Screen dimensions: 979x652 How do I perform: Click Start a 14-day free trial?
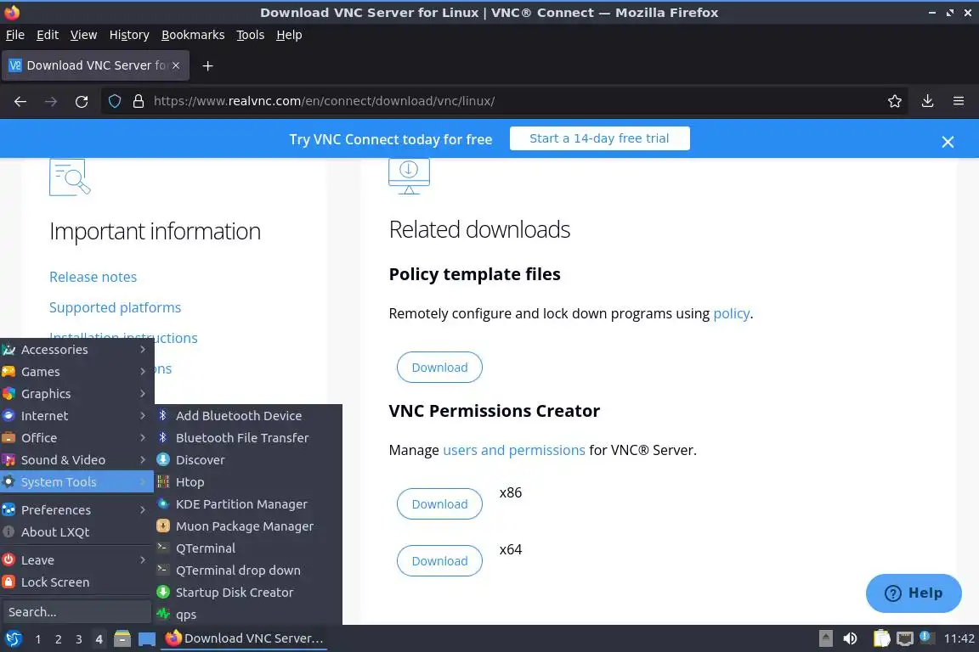click(599, 138)
